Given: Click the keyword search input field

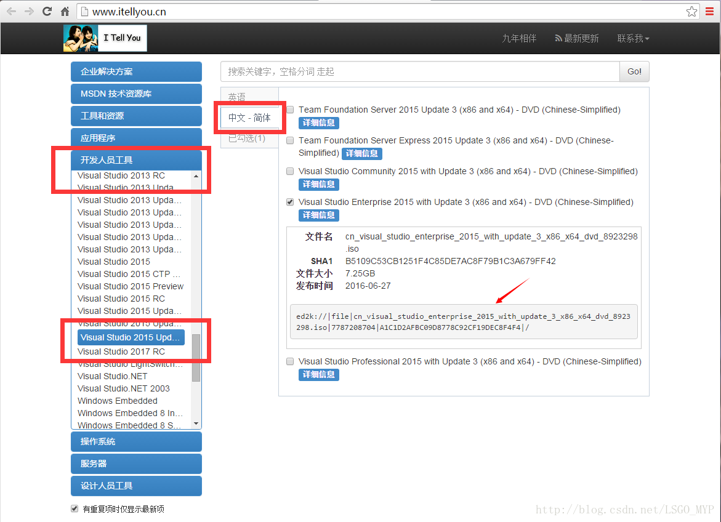Looking at the screenshot, I should pos(420,72).
